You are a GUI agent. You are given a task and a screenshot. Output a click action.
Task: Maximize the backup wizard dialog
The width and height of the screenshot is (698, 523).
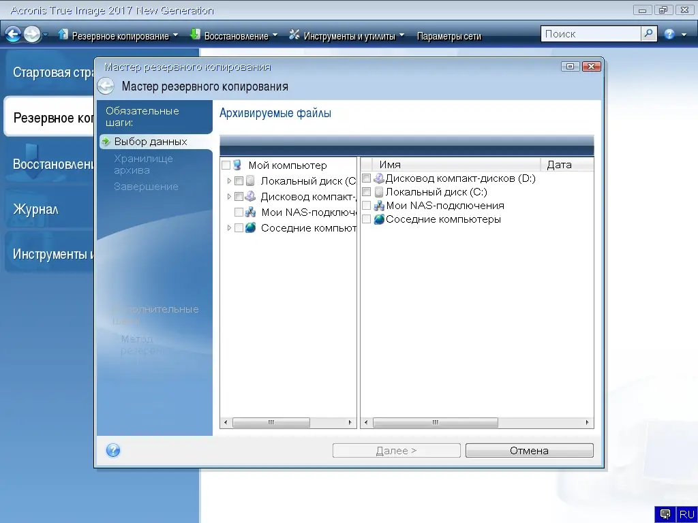[x=570, y=66]
